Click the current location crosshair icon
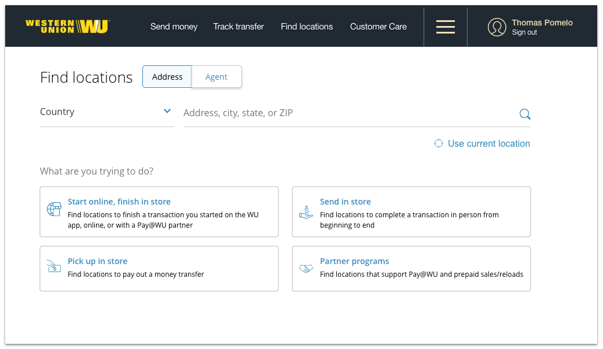This screenshot has height=349, width=603. (439, 144)
